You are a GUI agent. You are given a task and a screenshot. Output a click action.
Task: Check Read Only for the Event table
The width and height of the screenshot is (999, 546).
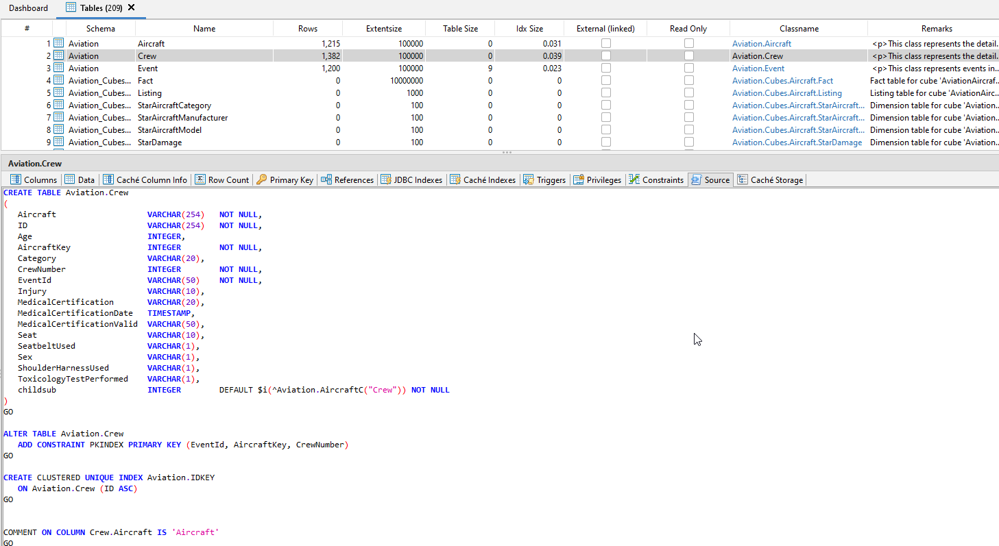point(688,68)
